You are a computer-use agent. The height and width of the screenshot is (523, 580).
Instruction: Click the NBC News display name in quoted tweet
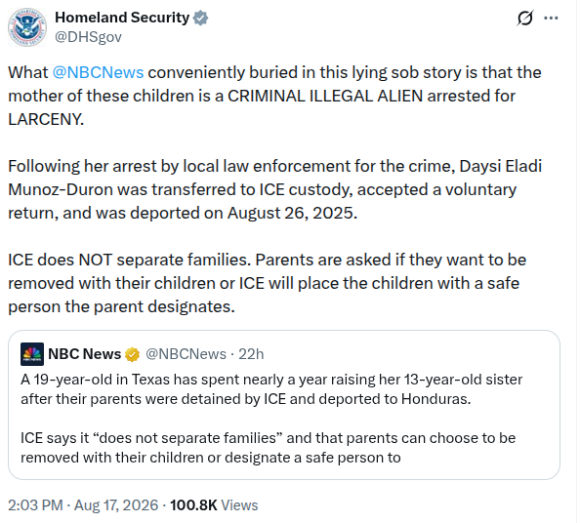coord(85,354)
